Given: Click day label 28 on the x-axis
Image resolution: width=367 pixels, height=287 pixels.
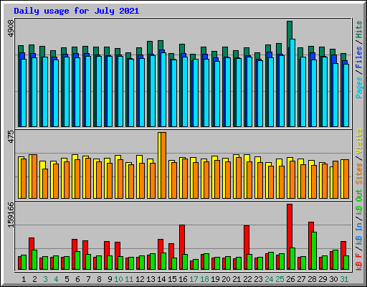Looking at the screenshot, I should pos(312,279).
